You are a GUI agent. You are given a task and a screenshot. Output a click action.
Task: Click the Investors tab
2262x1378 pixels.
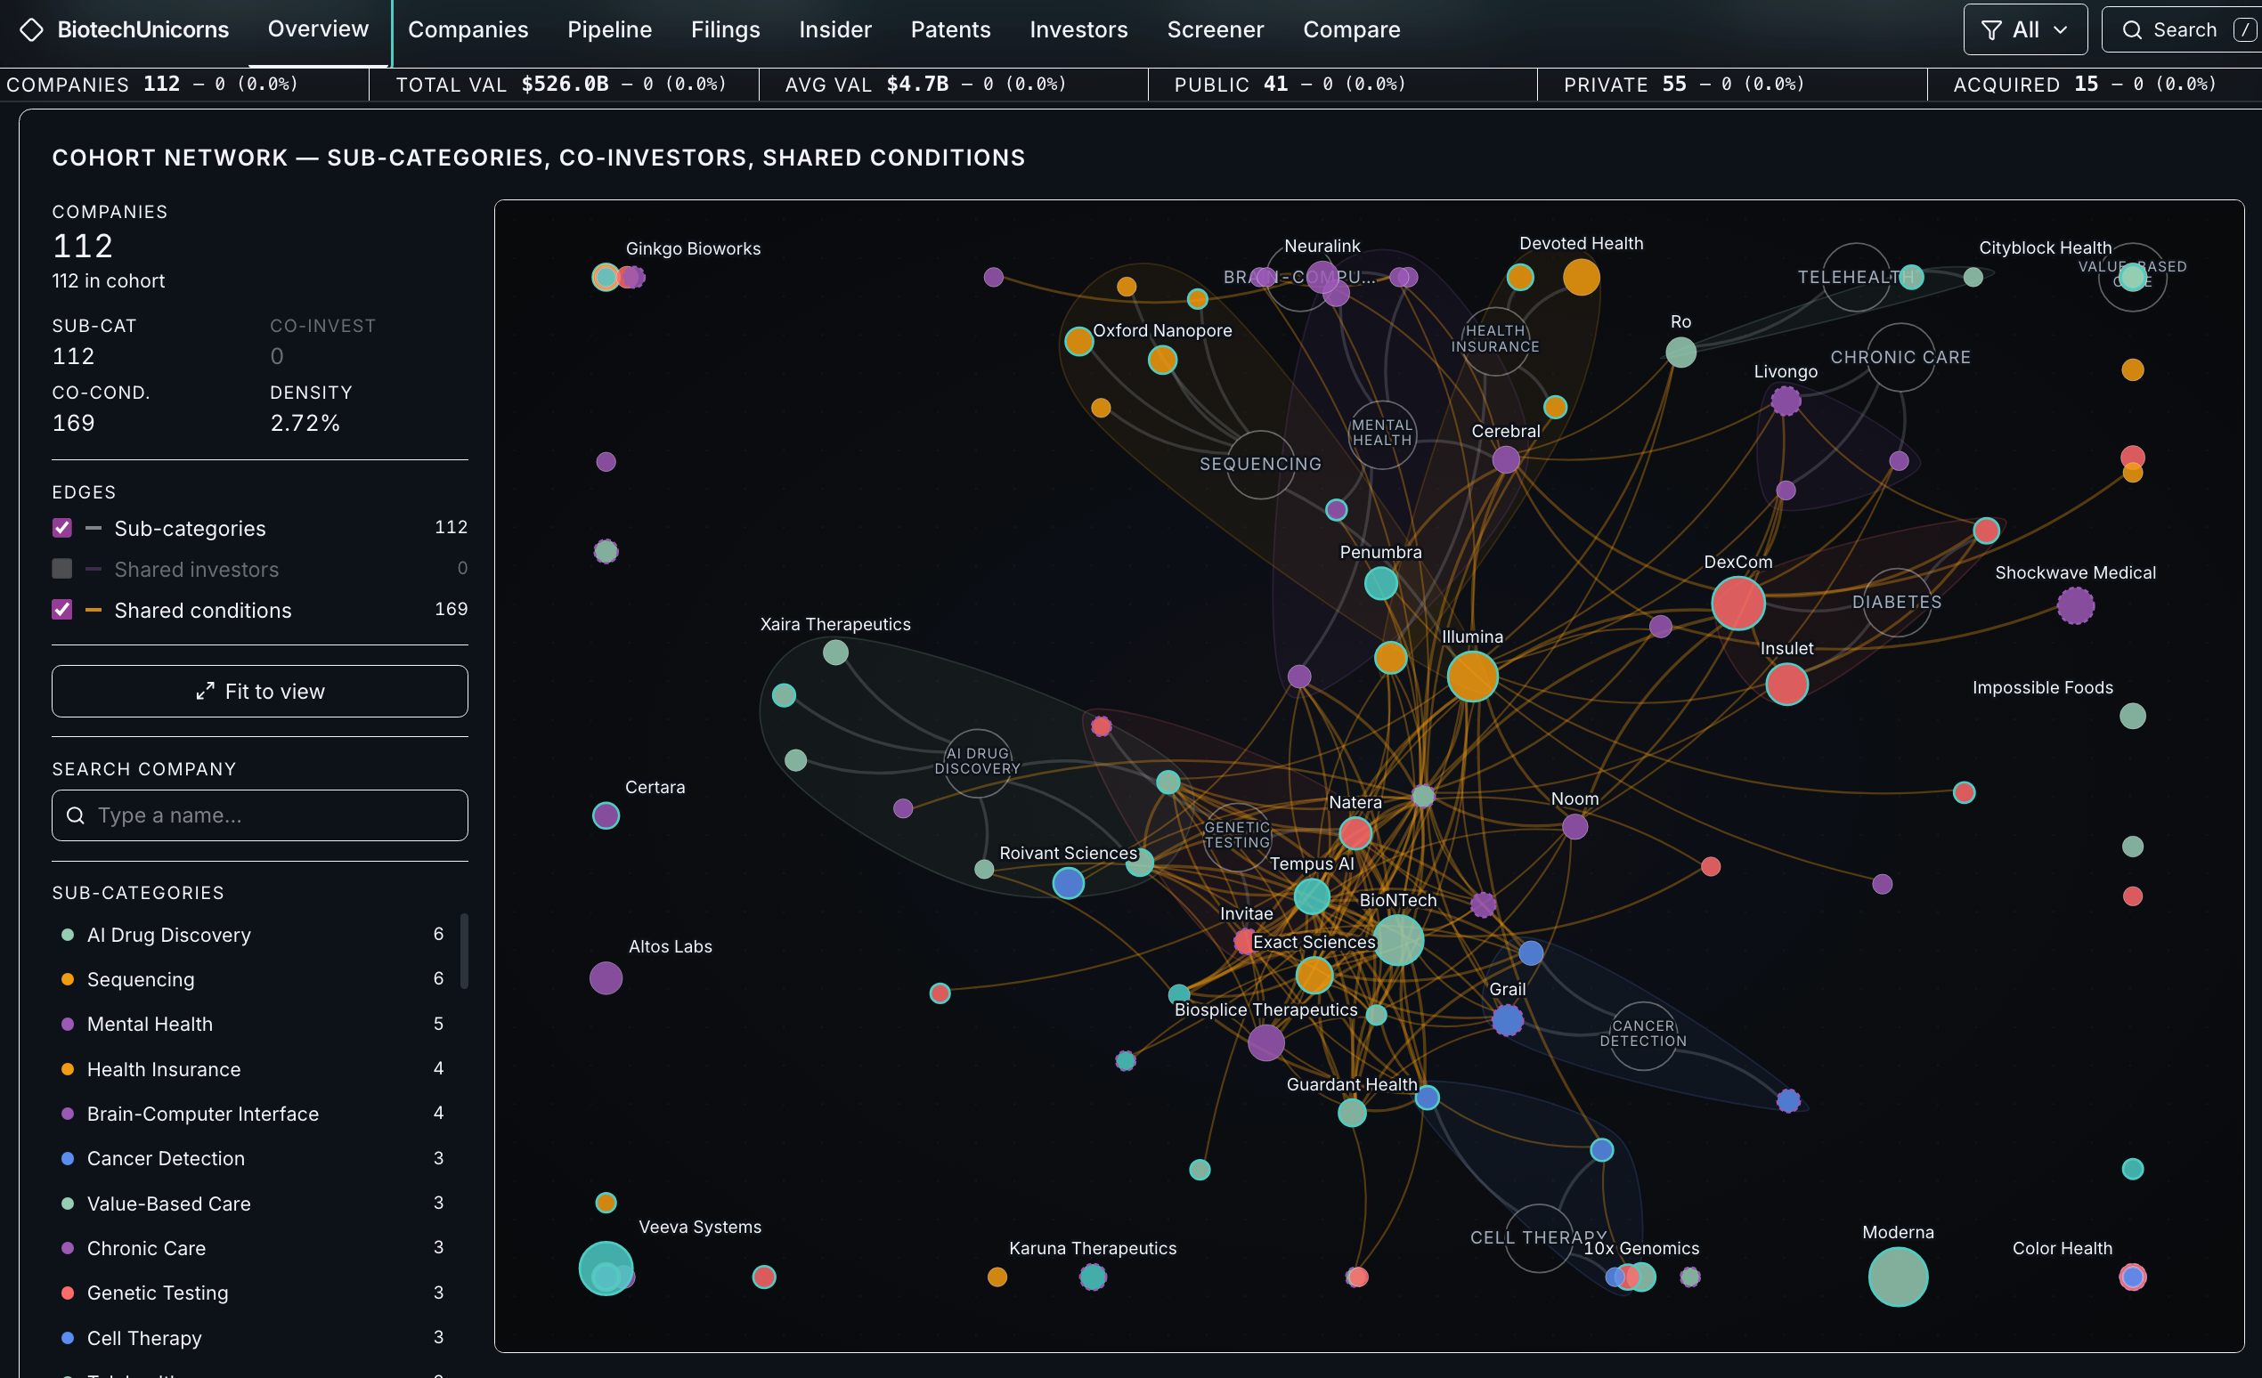[x=1078, y=30]
